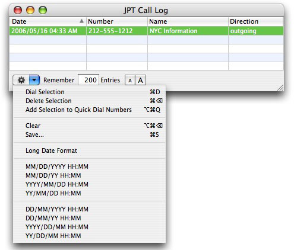
Task: Click the 212-555-1212 number cell
Action: (117, 31)
